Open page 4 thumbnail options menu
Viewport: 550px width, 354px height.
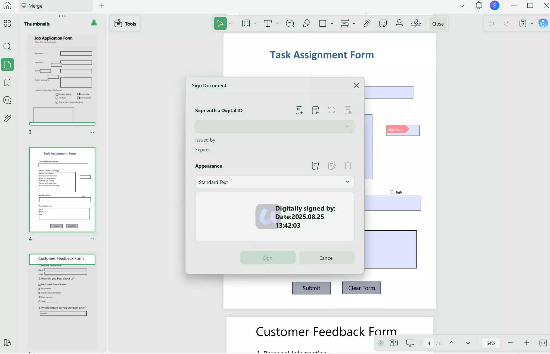(x=92, y=239)
